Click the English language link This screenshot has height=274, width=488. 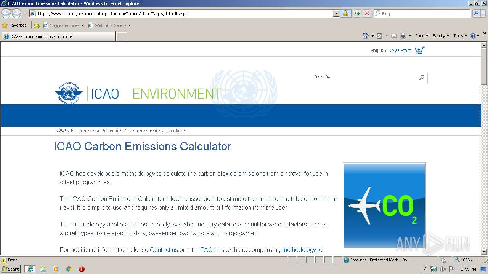coord(378,51)
